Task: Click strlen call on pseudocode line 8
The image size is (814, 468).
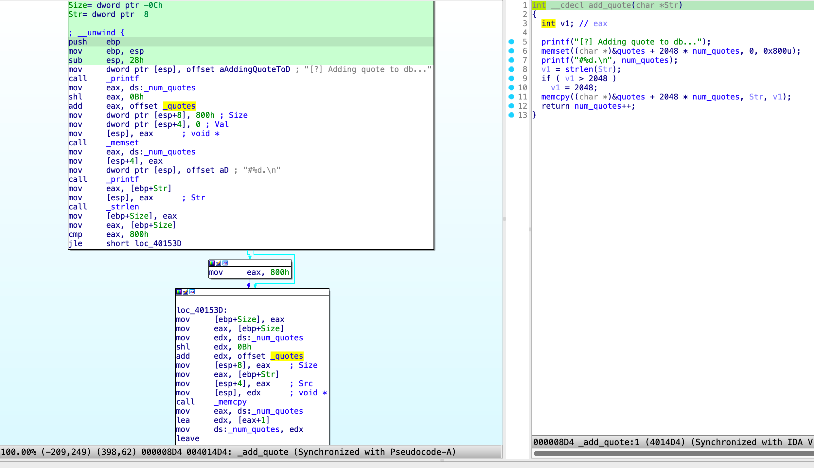Action: click(x=579, y=69)
